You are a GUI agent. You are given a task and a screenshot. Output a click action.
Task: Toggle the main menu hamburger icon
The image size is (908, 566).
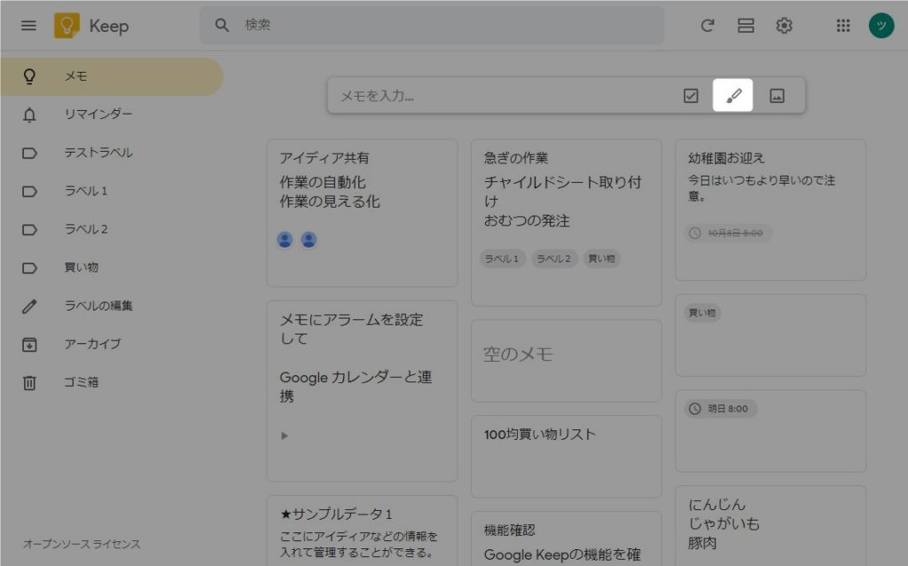(x=29, y=26)
